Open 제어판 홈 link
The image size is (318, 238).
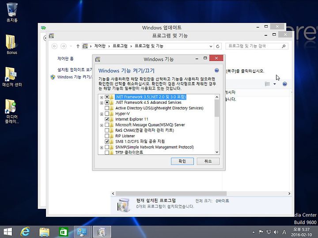(x=65, y=59)
